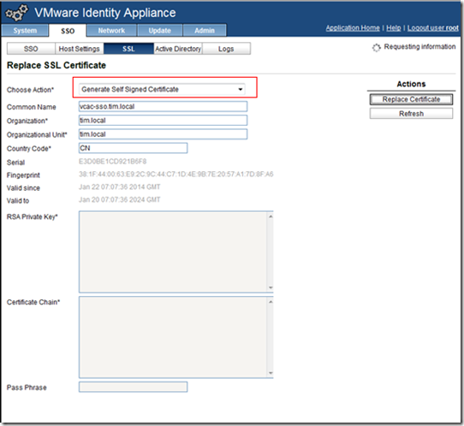Focus the Pass Phrase field
Viewport: 464px width, 426px height.
(x=134, y=387)
